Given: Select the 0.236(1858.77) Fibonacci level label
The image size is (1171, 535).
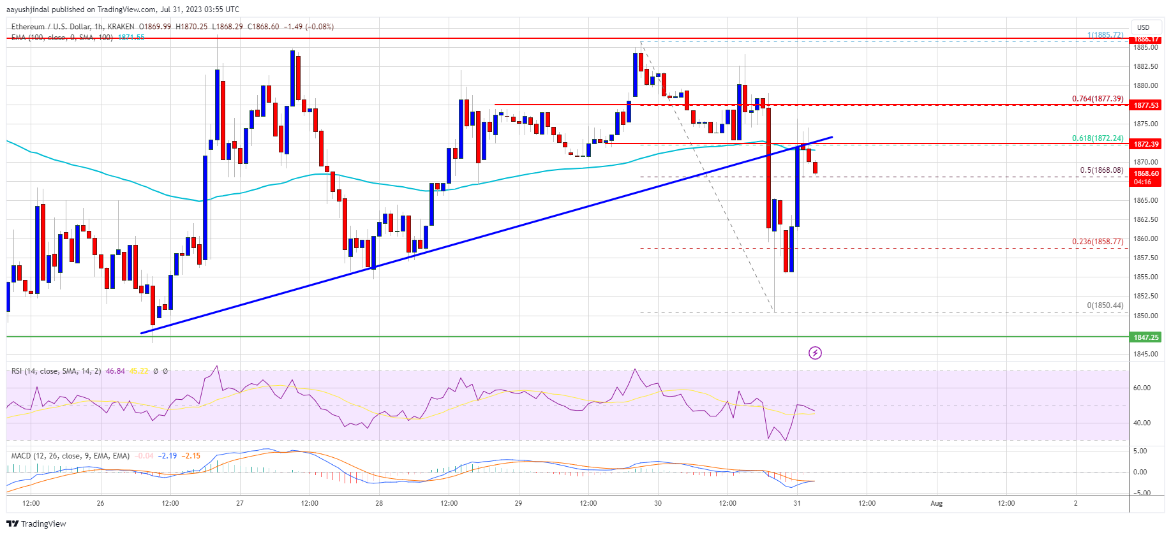Looking at the screenshot, I should point(1097,242).
